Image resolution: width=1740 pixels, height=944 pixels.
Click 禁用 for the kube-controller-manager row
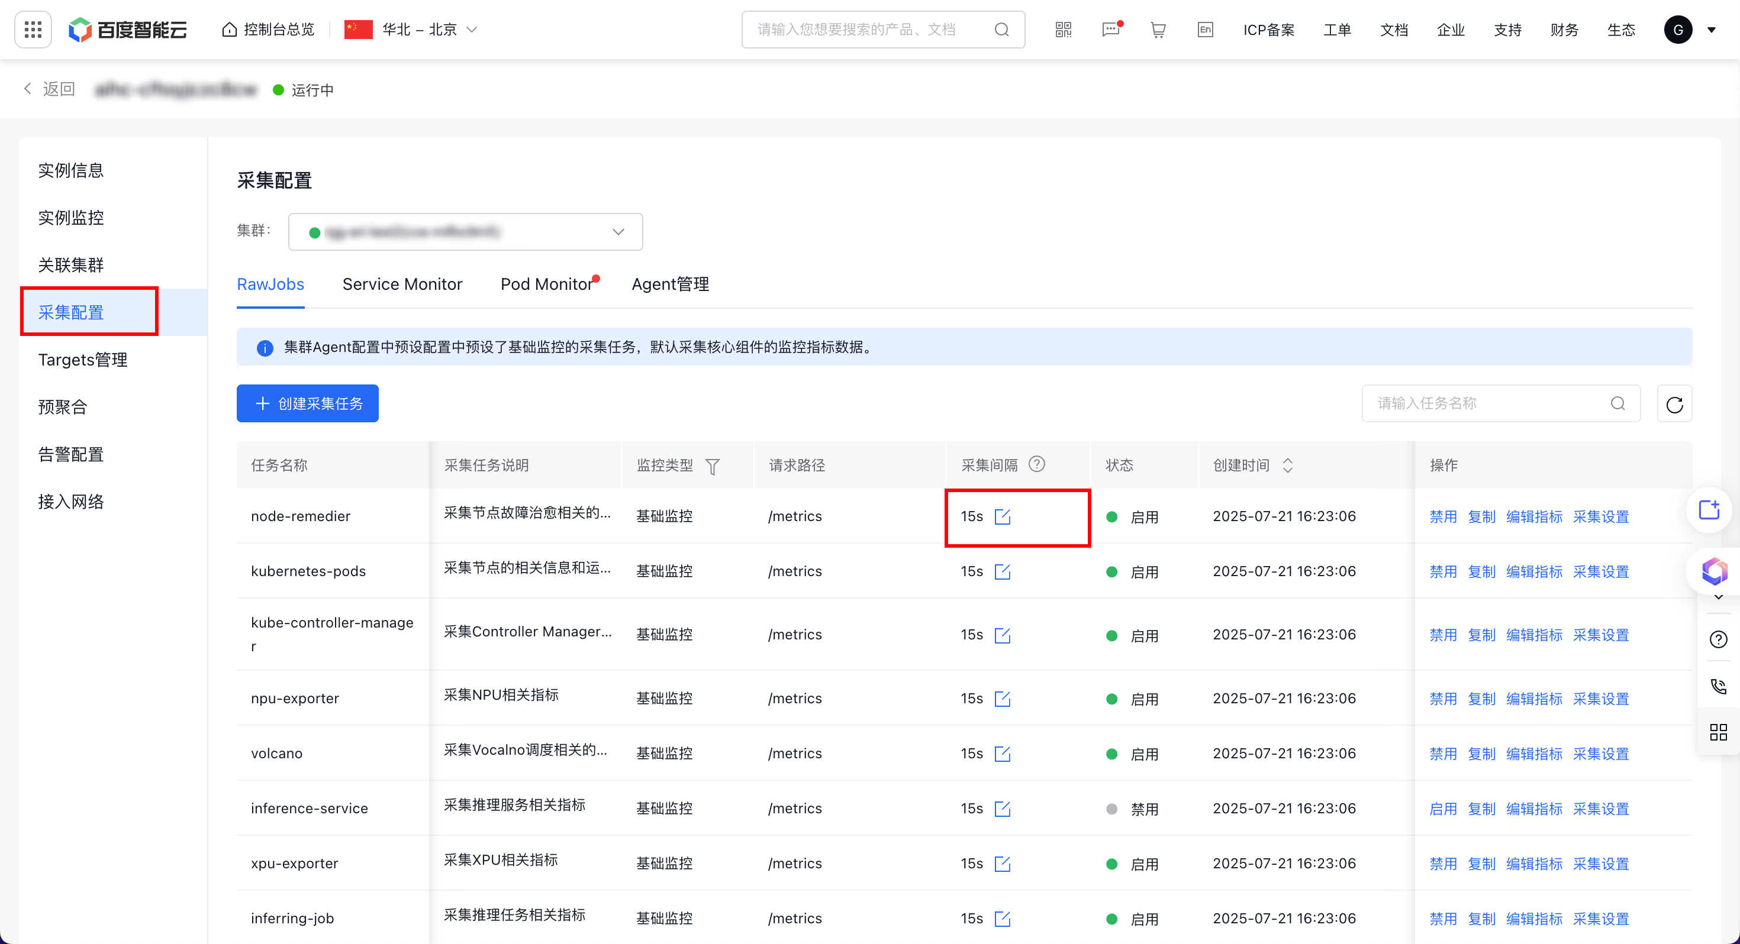1443,635
